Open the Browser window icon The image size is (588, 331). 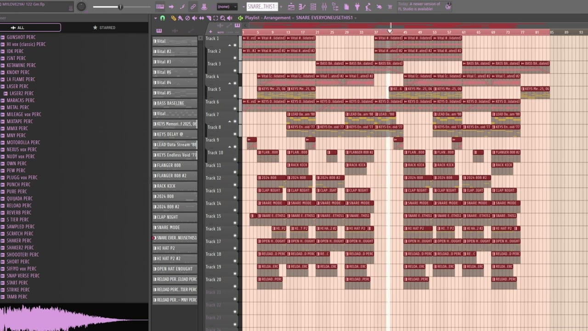334,7
